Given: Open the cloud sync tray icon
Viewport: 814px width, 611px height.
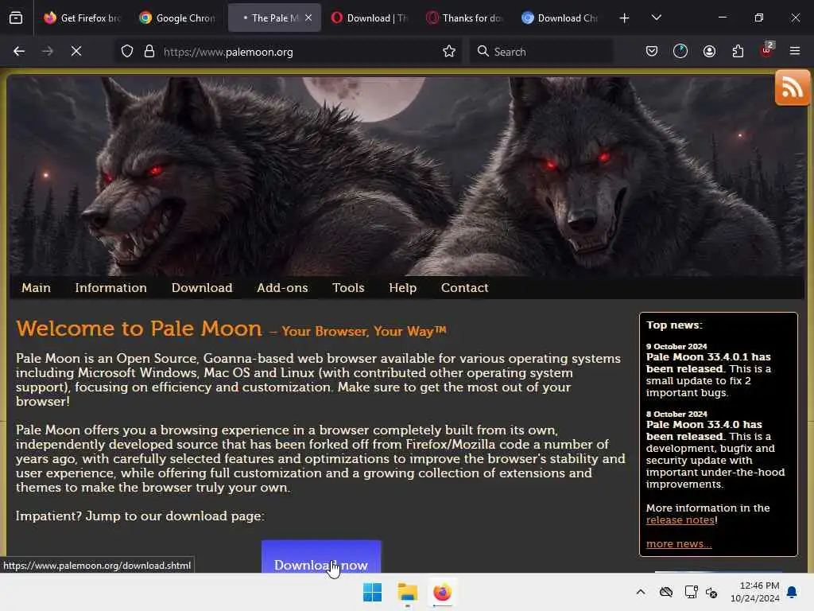Looking at the screenshot, I should pyautogui.click(x=666, y=592).
